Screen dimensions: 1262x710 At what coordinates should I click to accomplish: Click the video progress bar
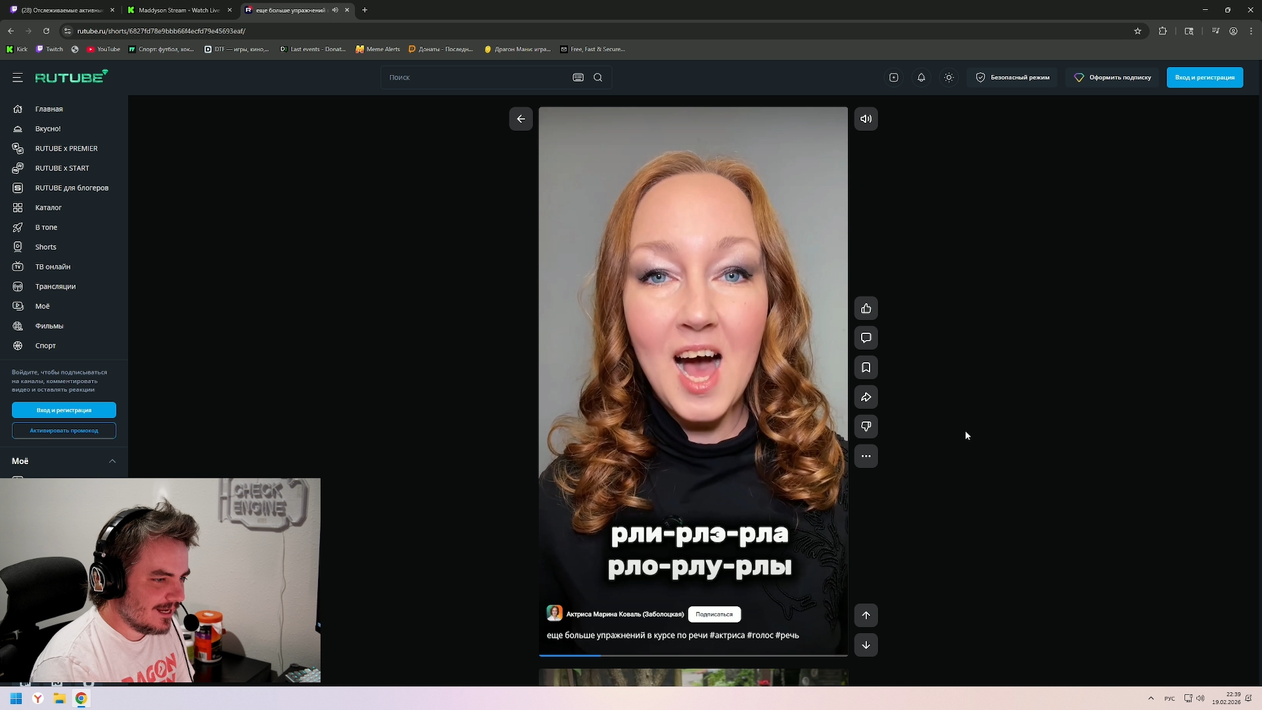pos(693,655)
